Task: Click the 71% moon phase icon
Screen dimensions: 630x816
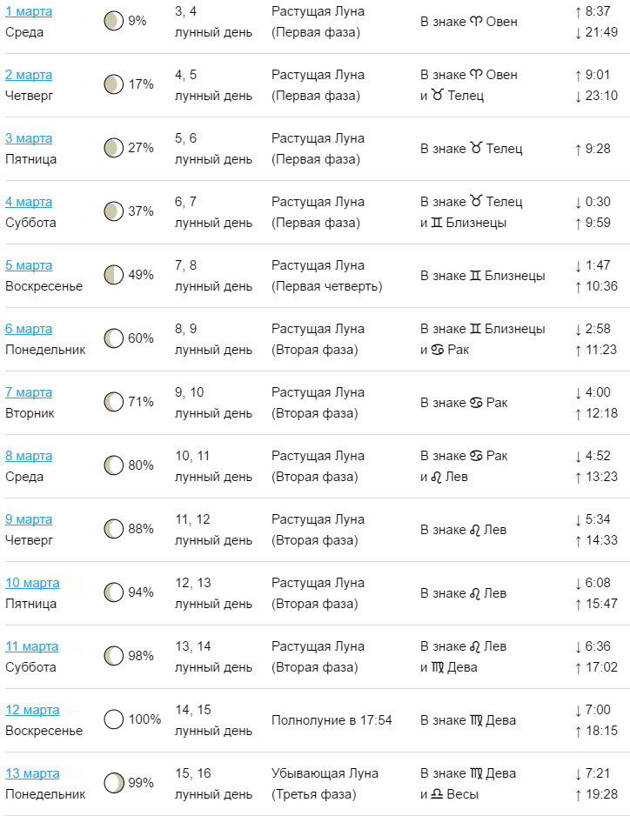Action: 113,402
